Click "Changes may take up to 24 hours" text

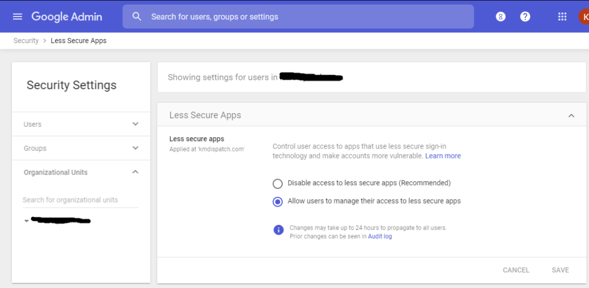pos(368,228)
